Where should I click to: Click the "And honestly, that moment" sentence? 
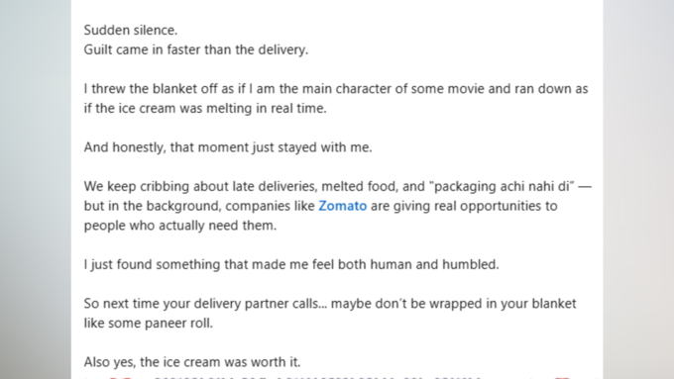(x=228, y=147)
